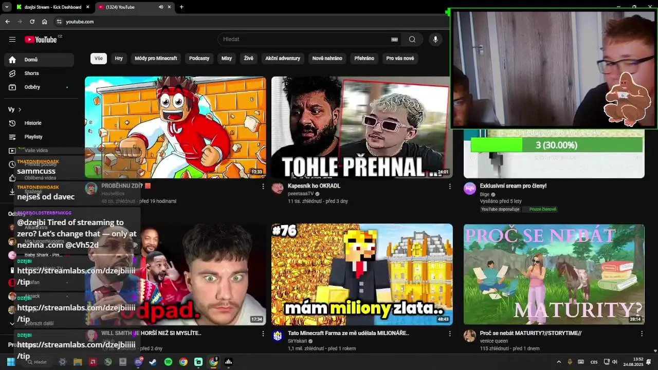Click the youtube.com address bar

(252, 22)
